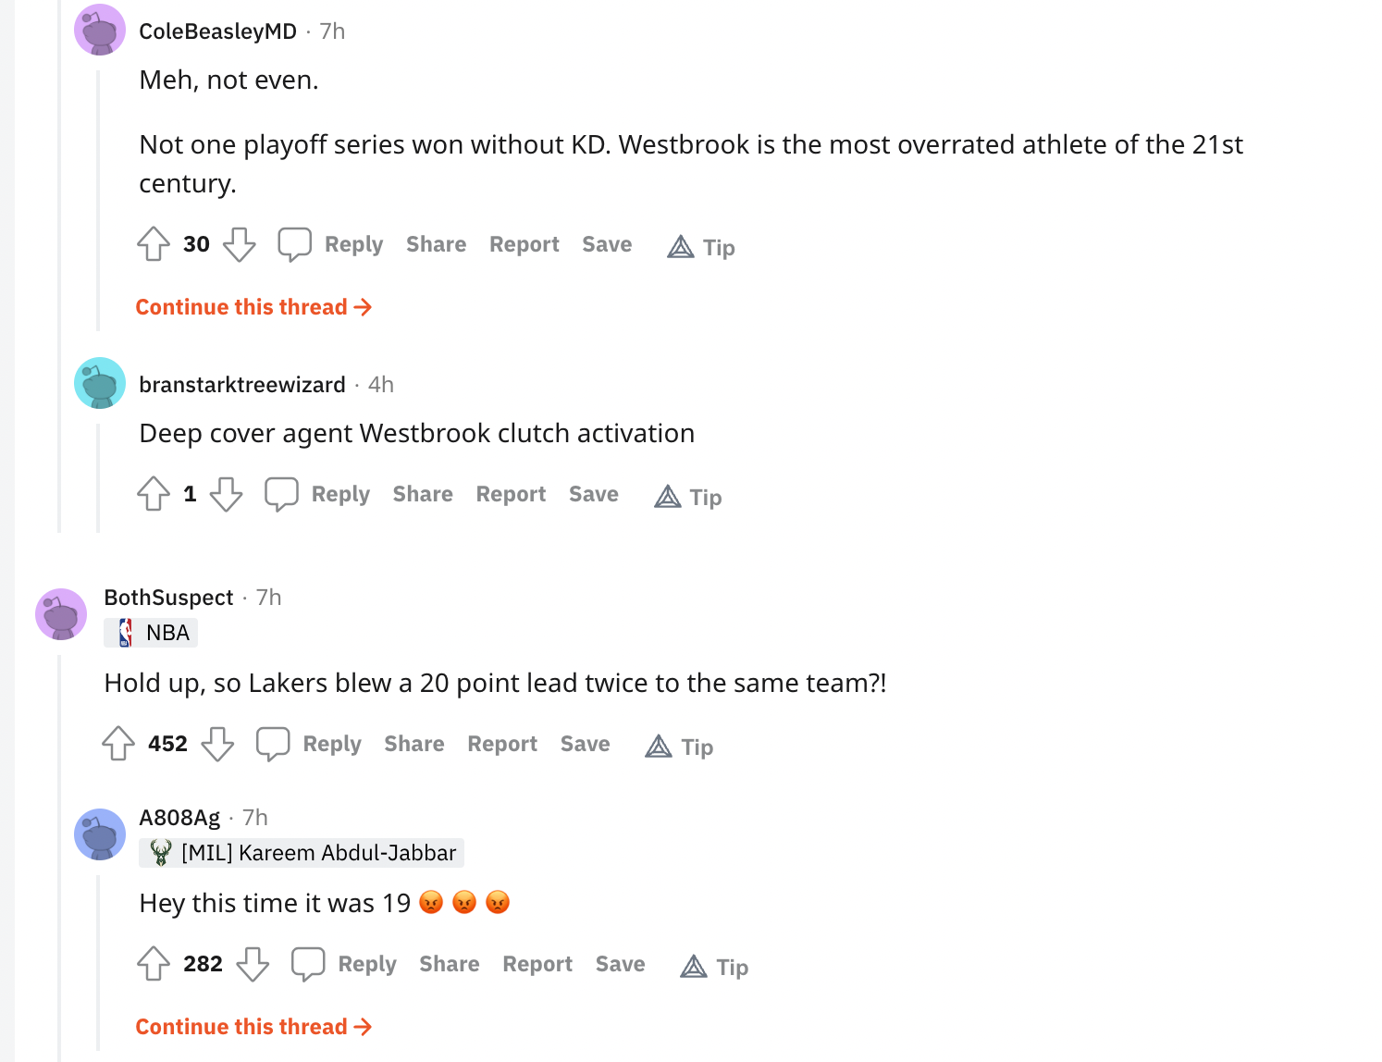The image size is (1382, 1062).
Task: Upvote ColeBeasleyMD's comment
Action: [x=154, y=244]
